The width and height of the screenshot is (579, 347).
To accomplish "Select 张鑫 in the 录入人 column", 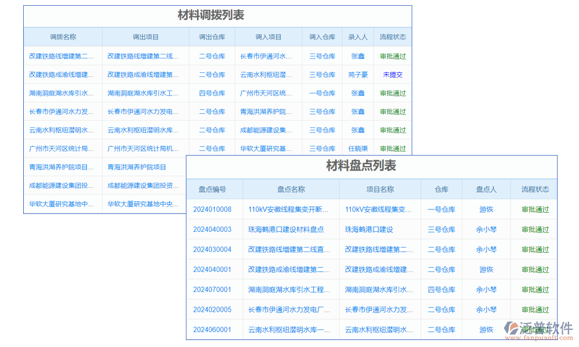I will [x=358, y=56].
